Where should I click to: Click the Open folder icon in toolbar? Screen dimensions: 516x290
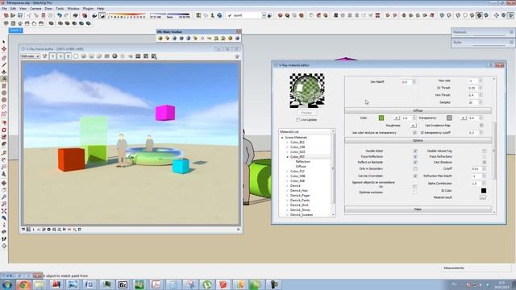(x=13, y=15)
